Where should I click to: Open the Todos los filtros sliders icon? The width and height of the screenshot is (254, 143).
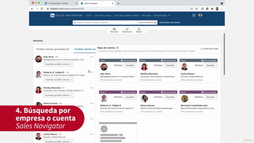(x=155, y=23)
